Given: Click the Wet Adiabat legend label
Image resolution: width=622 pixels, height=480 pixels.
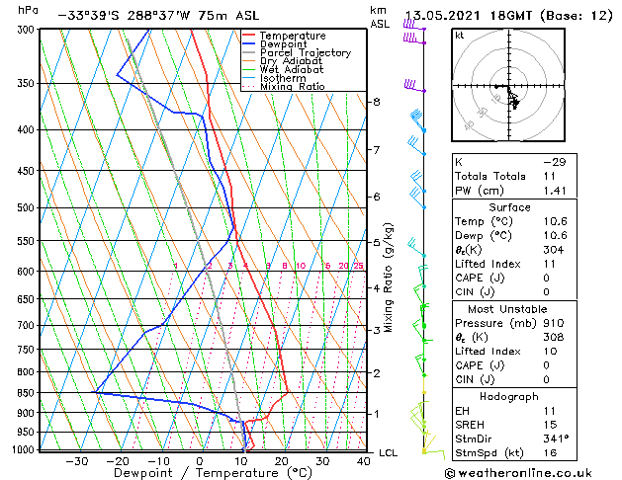Looking at the screenshot, I should [x=292, y=70].
